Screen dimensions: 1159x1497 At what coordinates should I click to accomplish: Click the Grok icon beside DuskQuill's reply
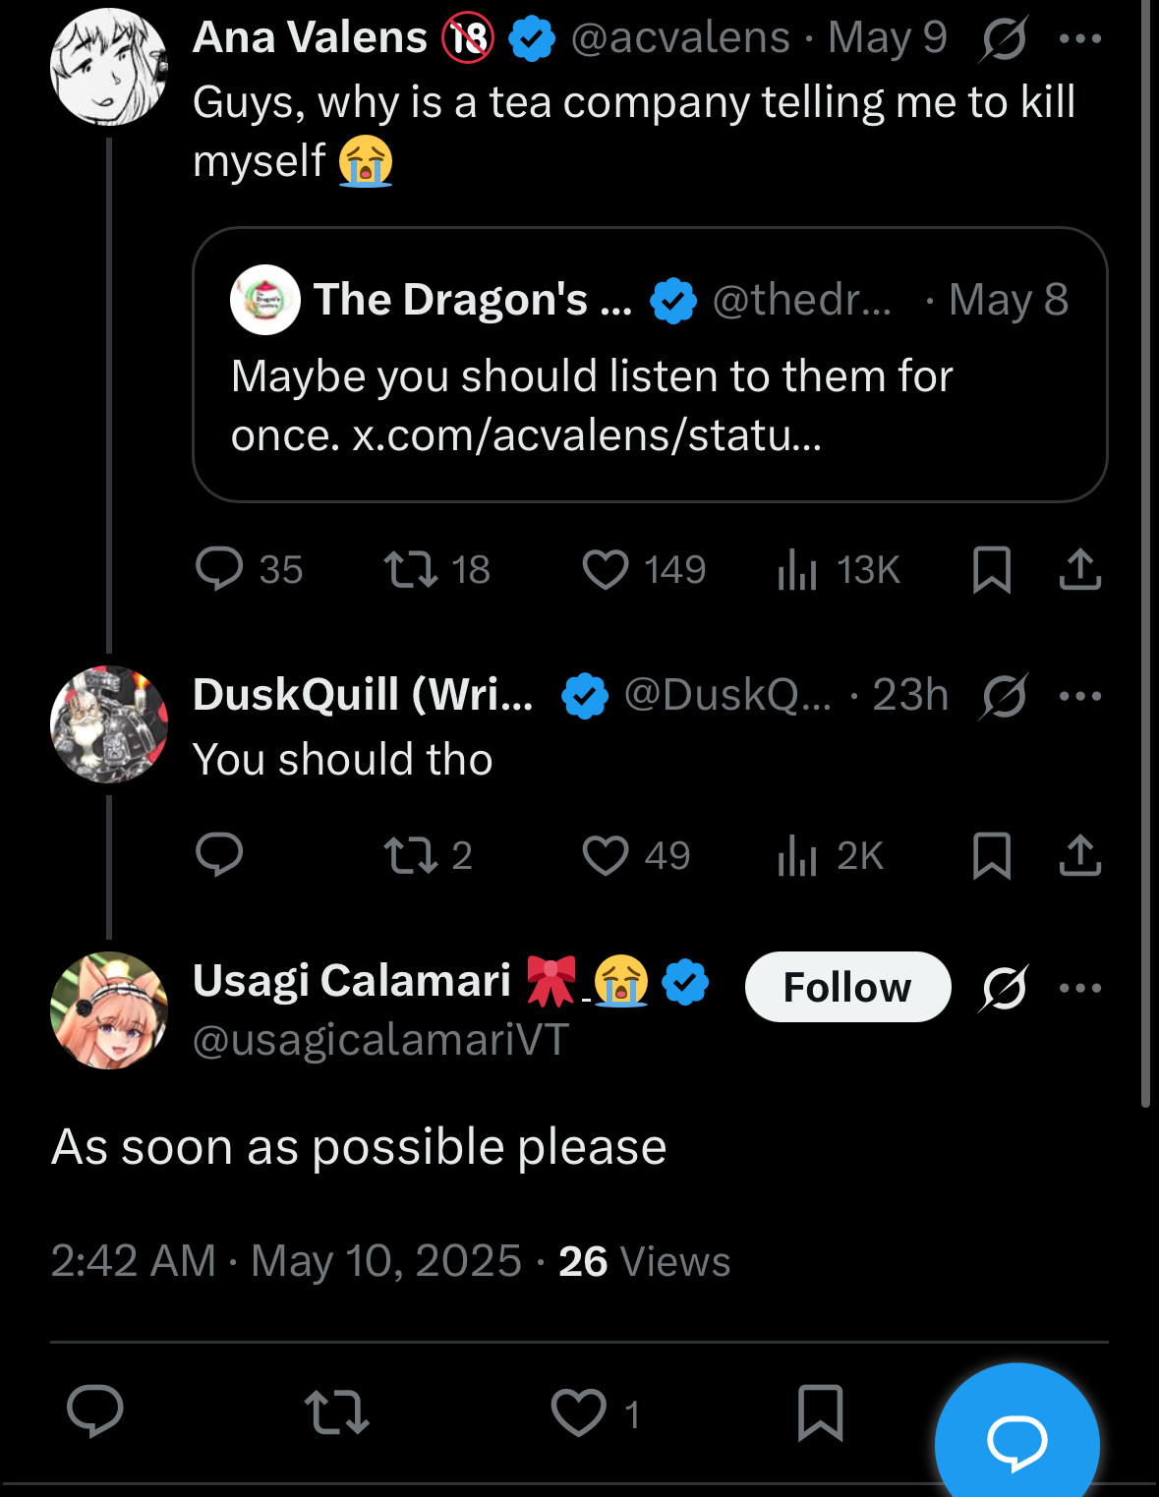[x=1004, y=696]
